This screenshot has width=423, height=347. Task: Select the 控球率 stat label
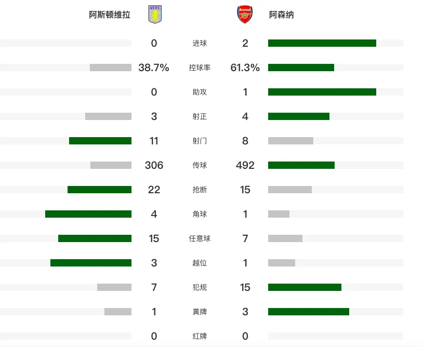(x=200, y=68)
